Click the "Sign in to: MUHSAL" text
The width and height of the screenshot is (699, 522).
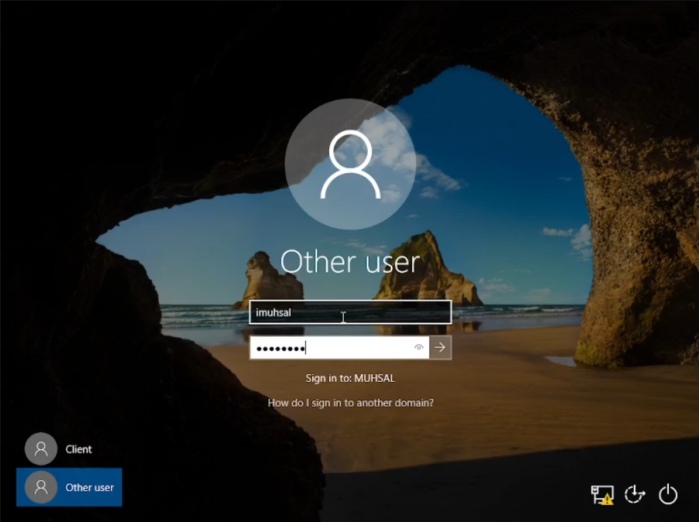[x=351, y=378]
